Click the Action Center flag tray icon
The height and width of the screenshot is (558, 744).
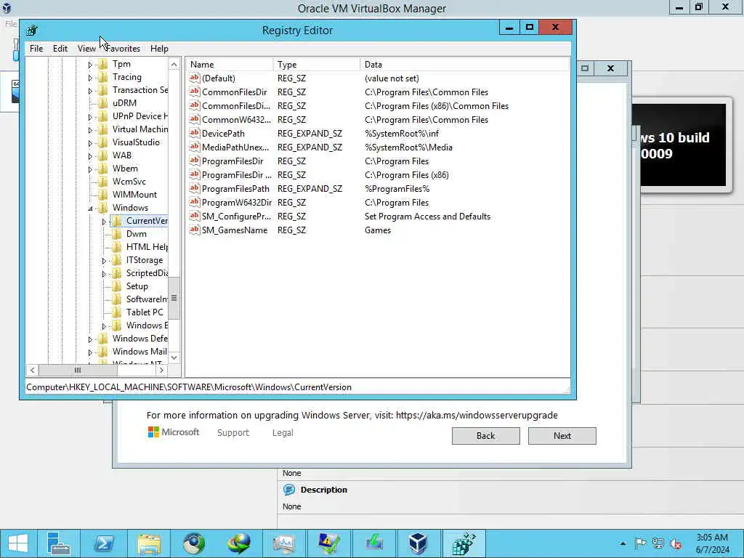tap(640, 543)
